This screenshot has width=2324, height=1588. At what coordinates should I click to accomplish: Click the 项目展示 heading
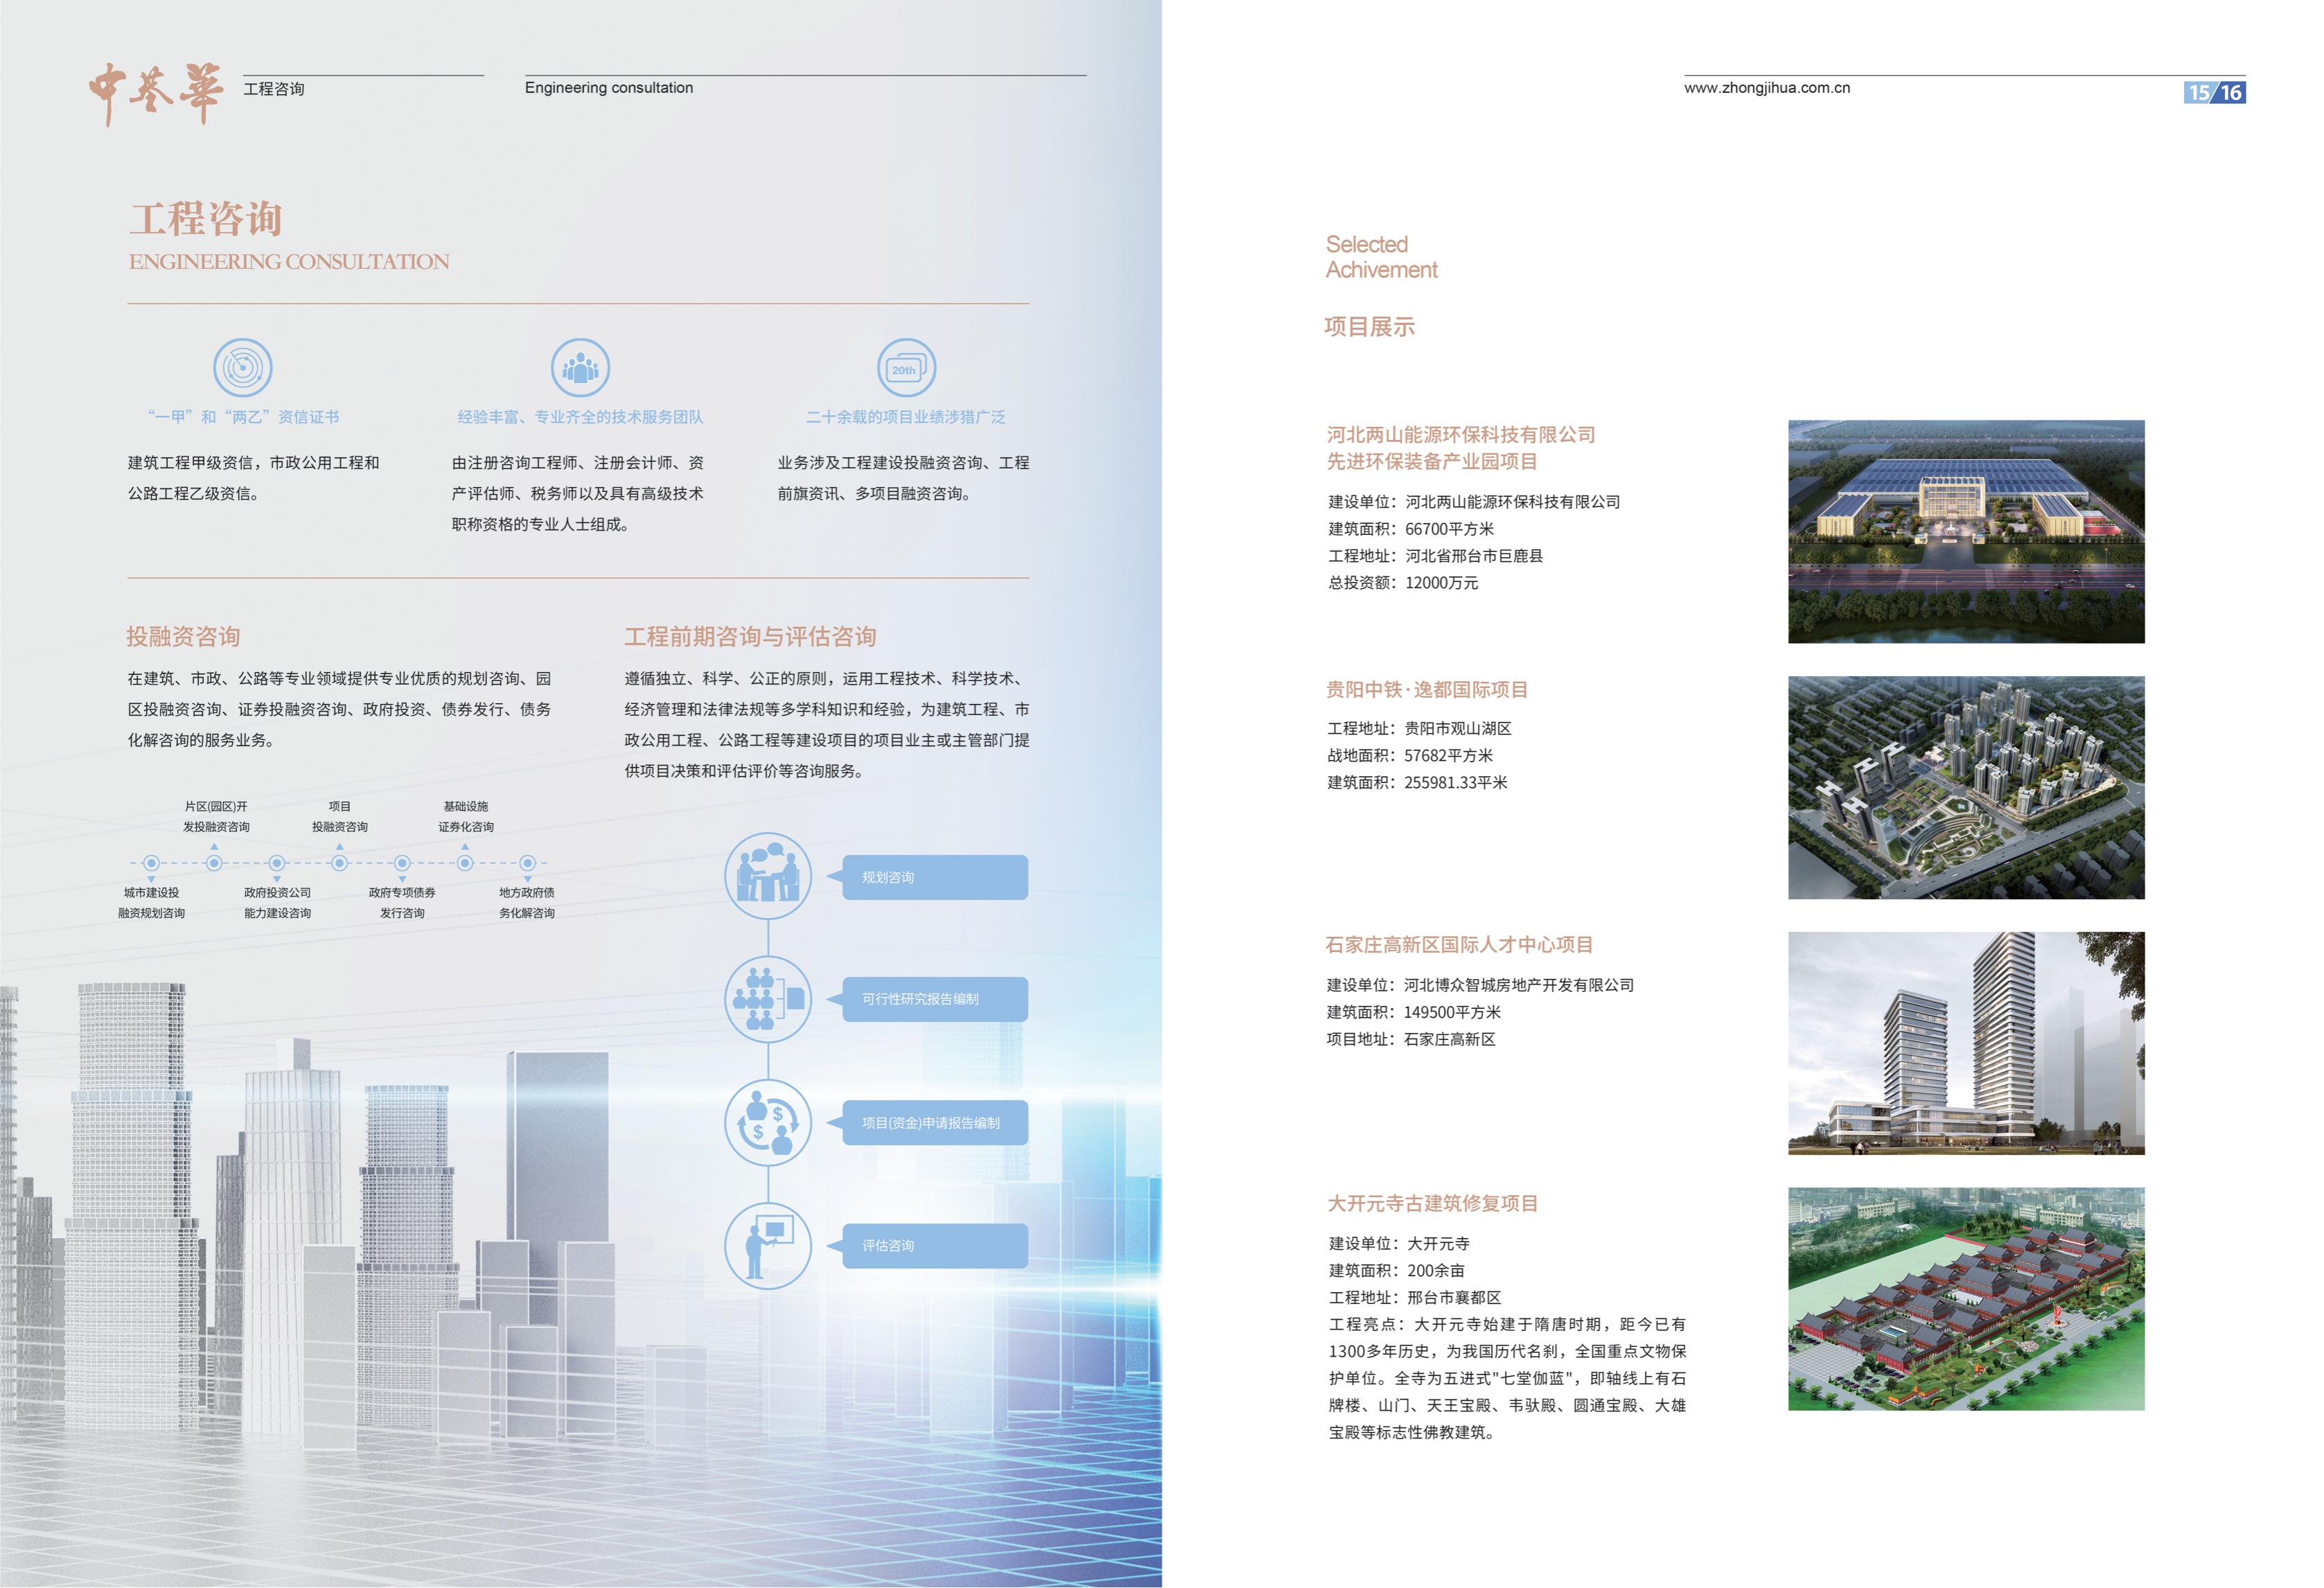click(x=1369, y=327)
